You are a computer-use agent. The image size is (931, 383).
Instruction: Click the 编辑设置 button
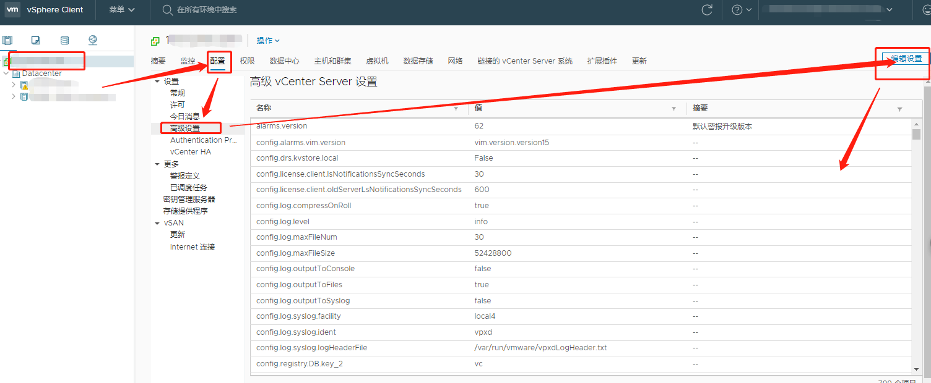tap(906, 59)
